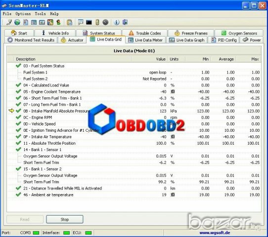Open the data grid toolbar icon
Screen dimensions: 268x237
34,22
